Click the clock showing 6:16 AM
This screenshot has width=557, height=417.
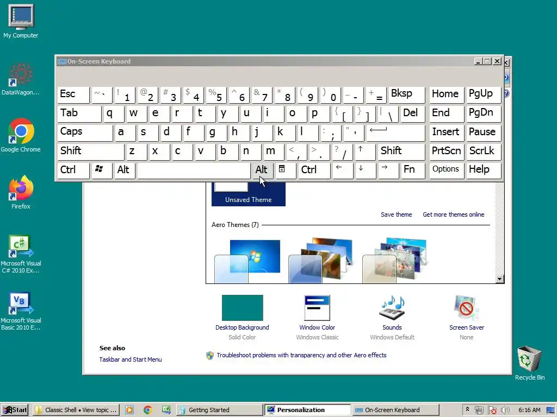pos(529,410)
